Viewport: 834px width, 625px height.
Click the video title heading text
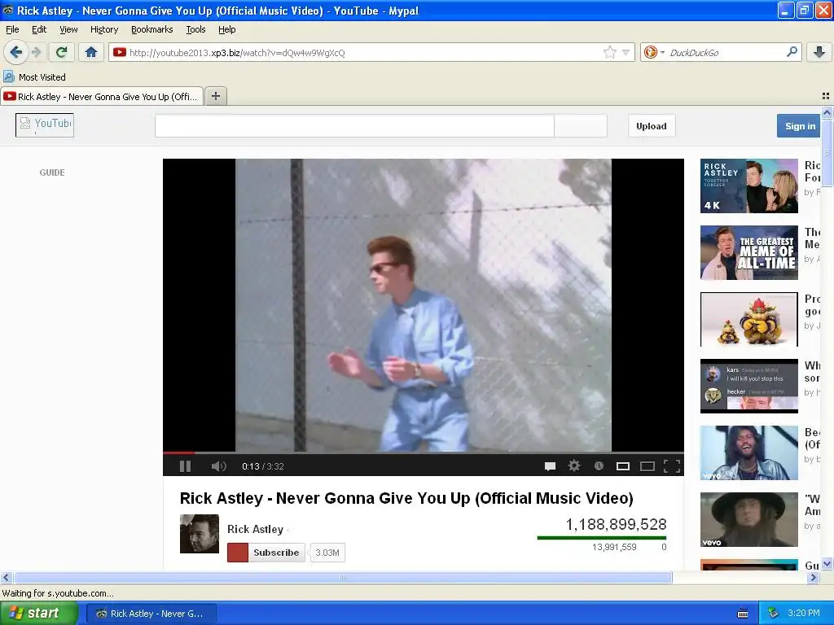pos(406,499)
